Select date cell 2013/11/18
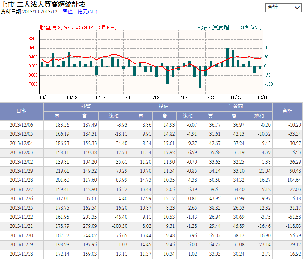 [21, 254]
